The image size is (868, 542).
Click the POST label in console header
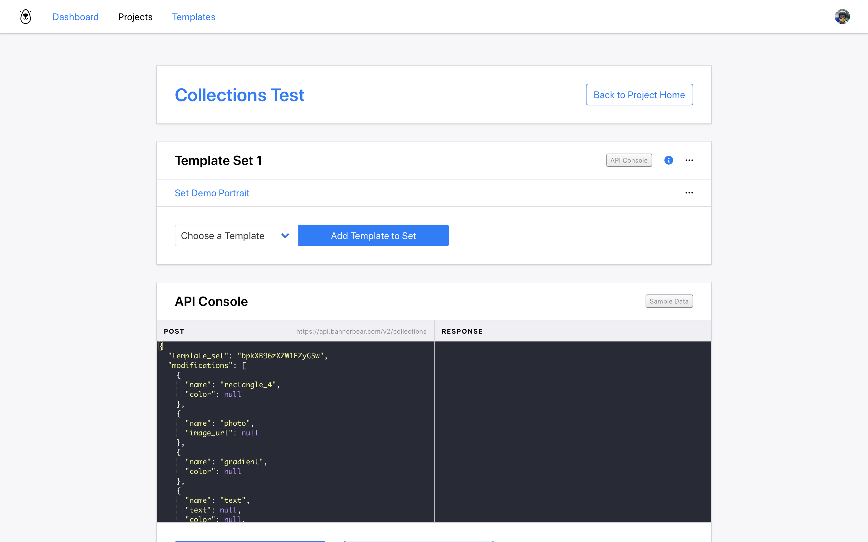point(174,331)
